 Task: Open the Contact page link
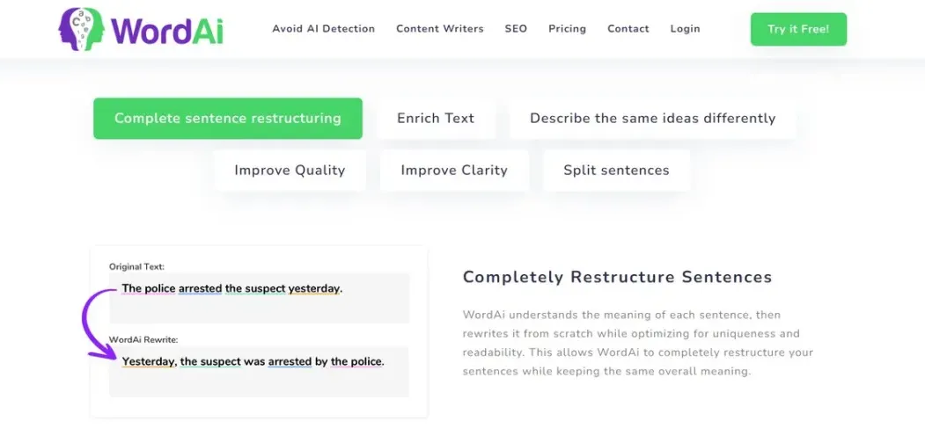[628, 29]
